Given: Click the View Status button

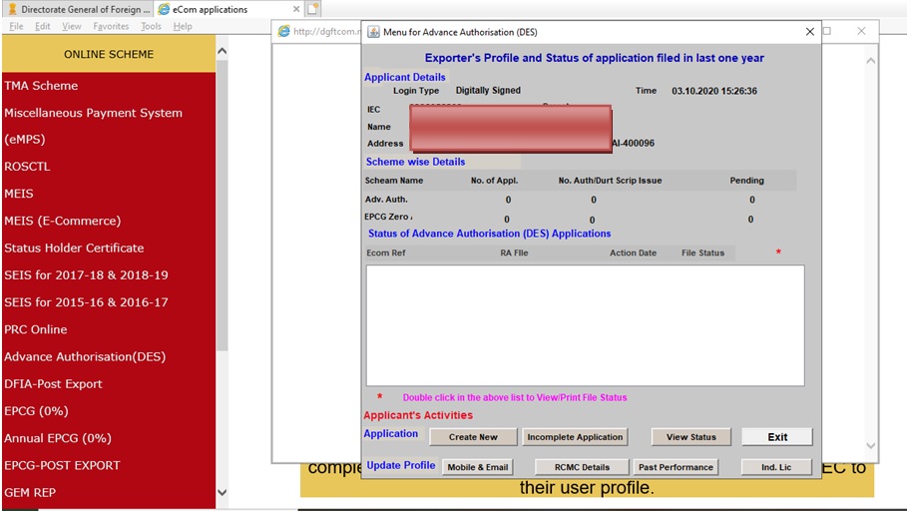Looking at the screenshot, I should click(691, 437).
